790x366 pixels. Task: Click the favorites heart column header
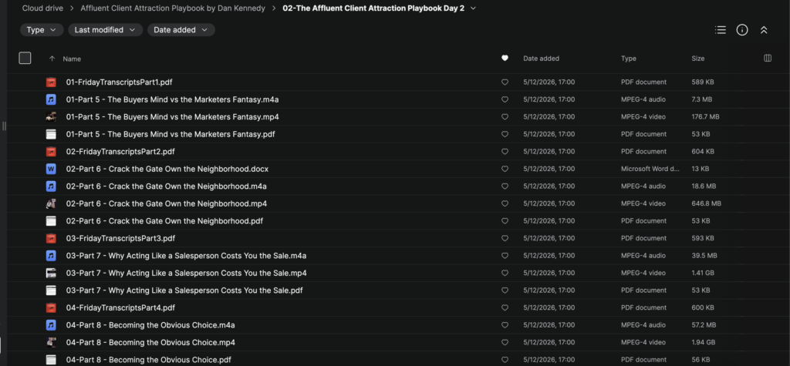[x=505, y=59]
